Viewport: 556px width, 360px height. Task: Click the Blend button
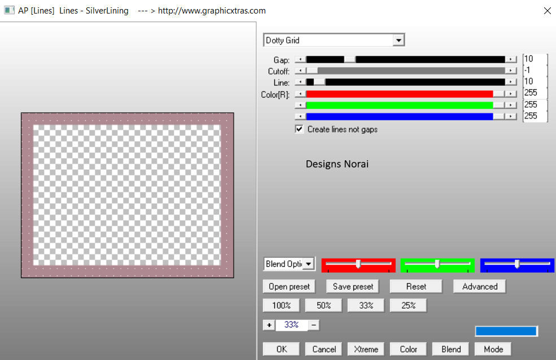click(450, 349)
